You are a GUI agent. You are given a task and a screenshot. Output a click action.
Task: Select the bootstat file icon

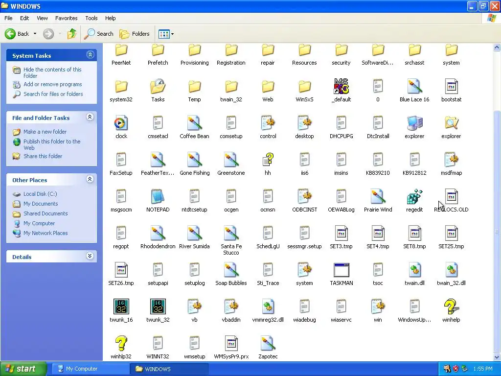(451, 86)
